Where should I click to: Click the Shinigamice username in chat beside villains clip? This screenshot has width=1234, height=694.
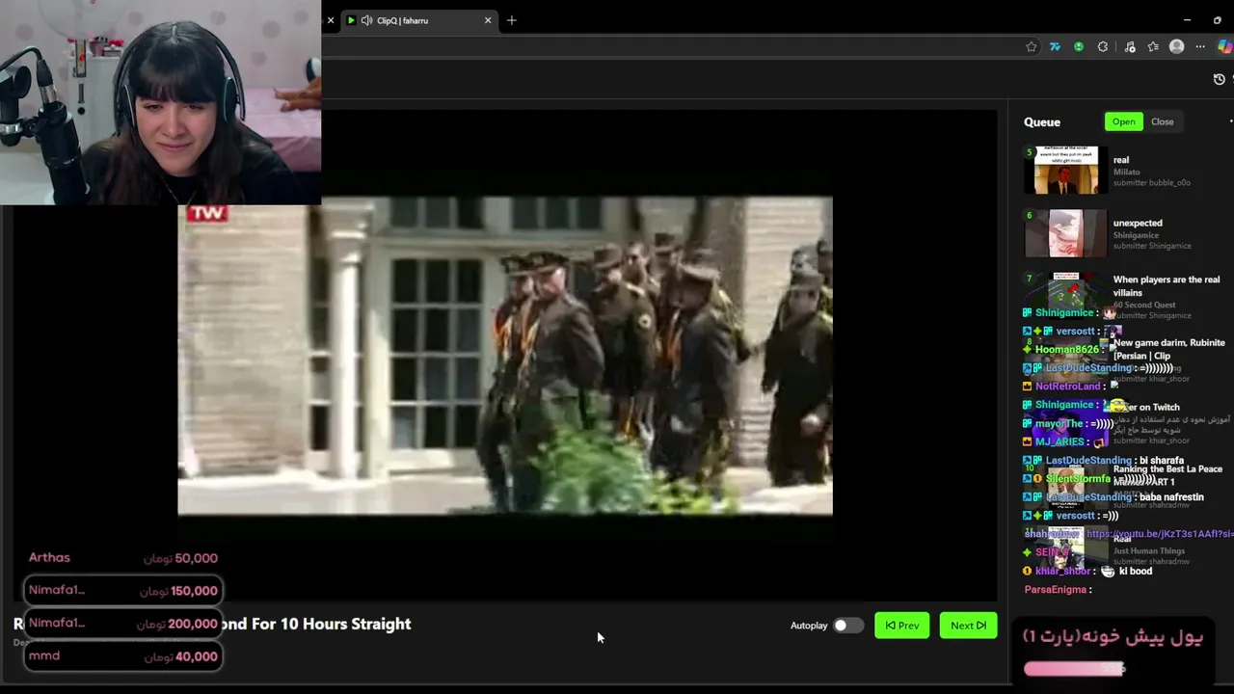[1064, 313]
